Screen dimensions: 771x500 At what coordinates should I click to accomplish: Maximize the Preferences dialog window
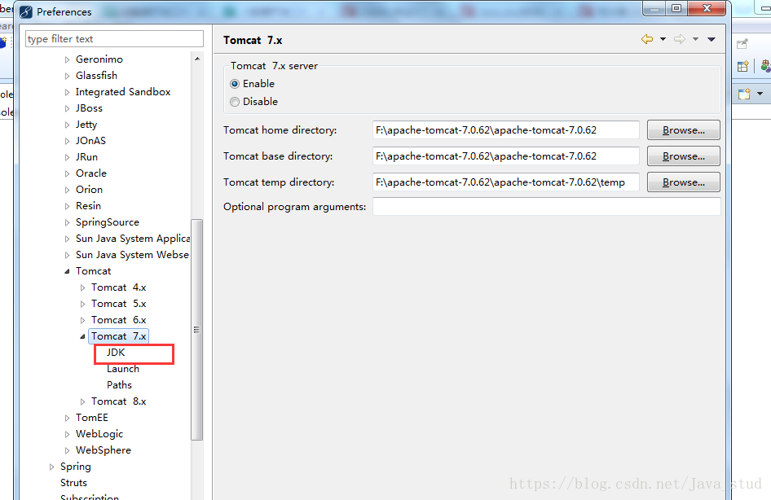tap(676, 8)
